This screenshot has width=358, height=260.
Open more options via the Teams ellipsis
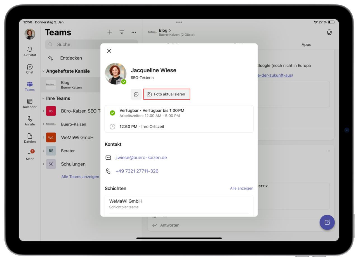[134, 32]
